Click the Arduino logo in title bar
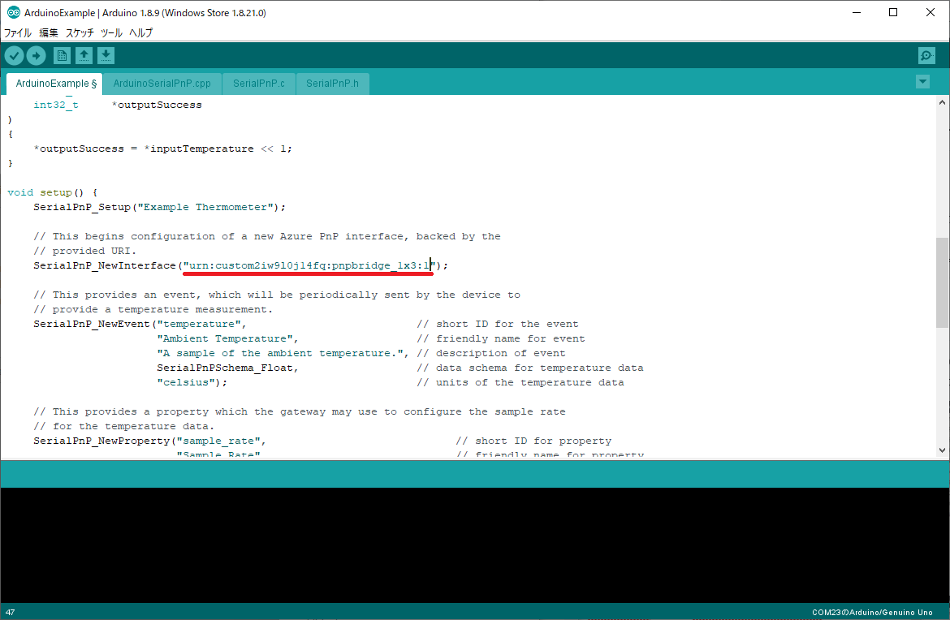950x620 pixels. [13, 12]
